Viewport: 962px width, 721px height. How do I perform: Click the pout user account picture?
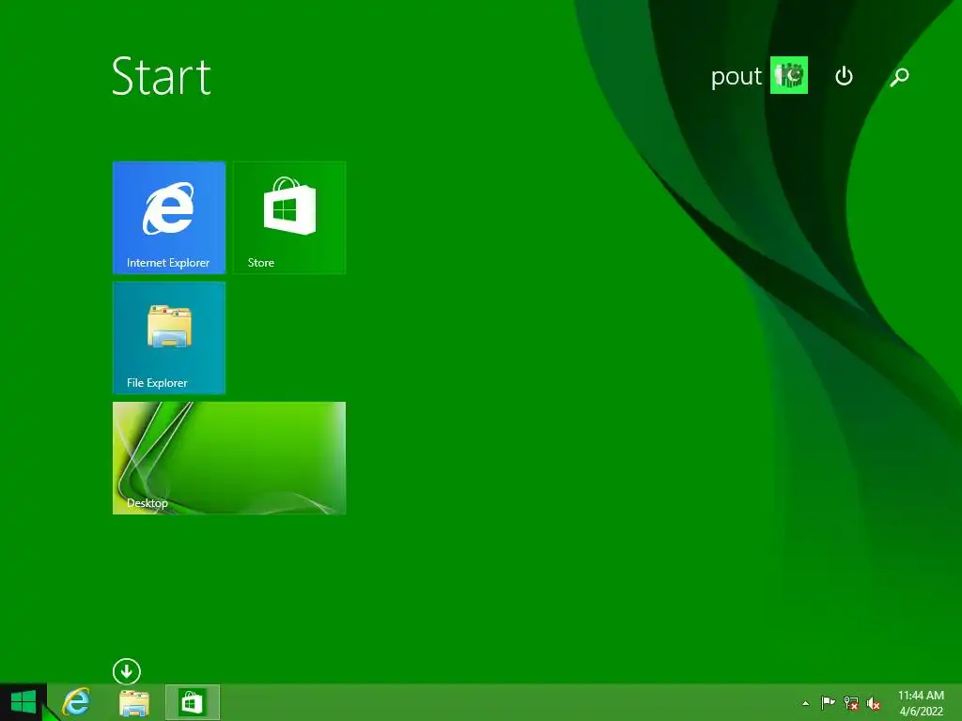tap(788, 75)
